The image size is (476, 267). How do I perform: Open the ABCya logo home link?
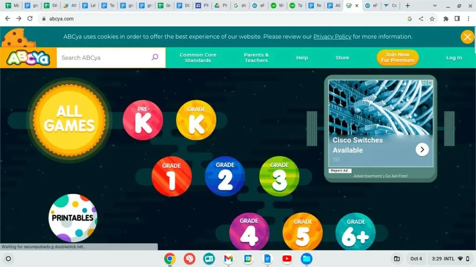[x=28, y=57]
